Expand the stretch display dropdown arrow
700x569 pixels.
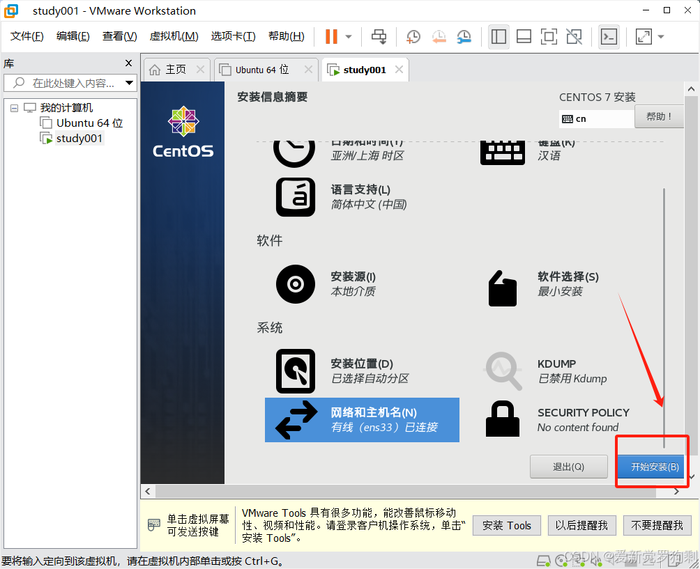point(661,37)
